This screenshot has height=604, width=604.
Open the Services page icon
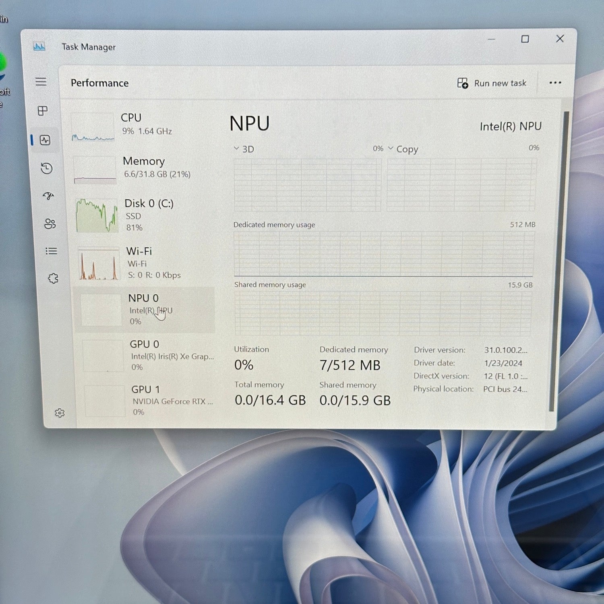(53, 278)
